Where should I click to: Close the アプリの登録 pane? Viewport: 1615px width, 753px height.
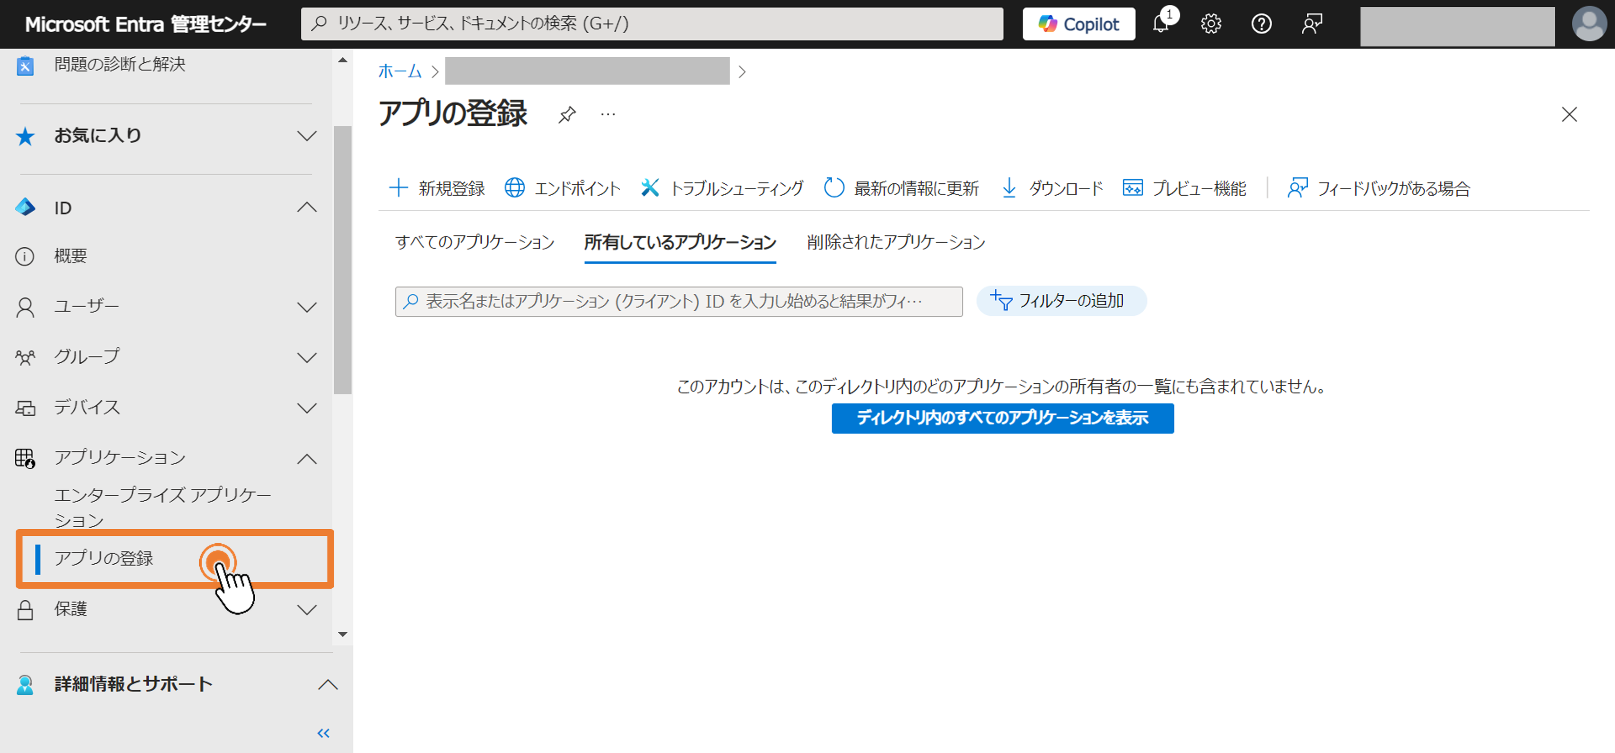point(1569,114)
